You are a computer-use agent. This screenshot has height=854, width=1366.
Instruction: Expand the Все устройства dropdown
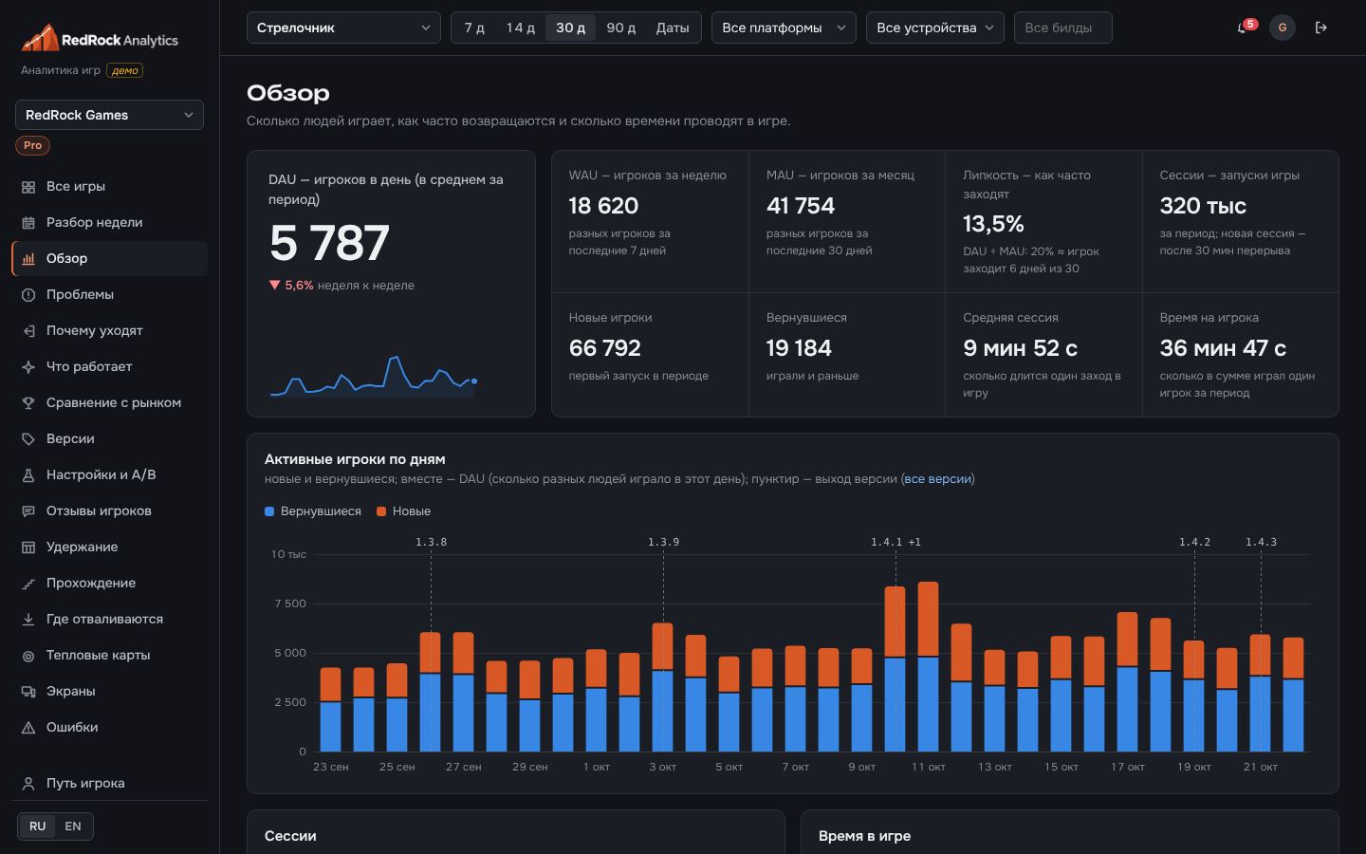[x=935, y=28]
